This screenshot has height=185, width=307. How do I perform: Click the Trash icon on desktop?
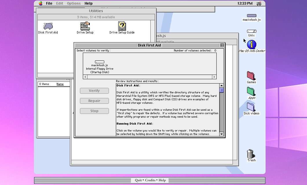251,153
